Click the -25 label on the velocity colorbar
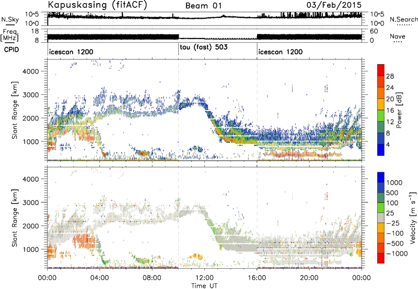The width and height of the screenshot is (418, 289). (x=392, y=223)
